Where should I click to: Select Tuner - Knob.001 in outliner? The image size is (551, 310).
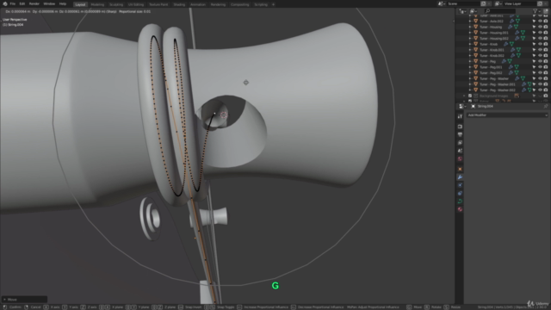coord(492,50)
